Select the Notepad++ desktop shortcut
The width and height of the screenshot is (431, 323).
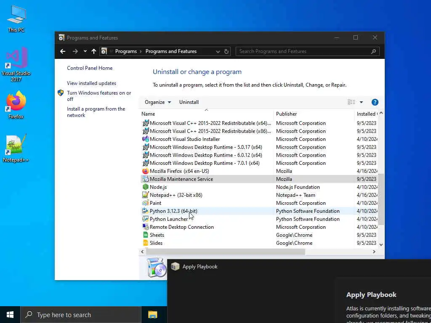point(16,148)
